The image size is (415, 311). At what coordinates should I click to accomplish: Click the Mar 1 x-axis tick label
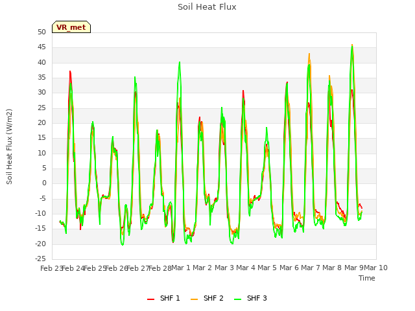point(181,268)
